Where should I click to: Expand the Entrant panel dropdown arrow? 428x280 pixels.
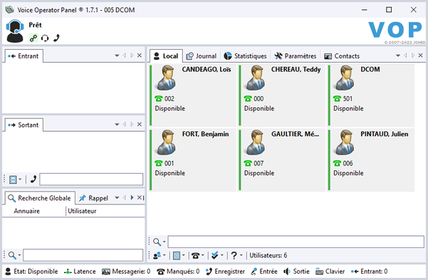click(117, 56)
